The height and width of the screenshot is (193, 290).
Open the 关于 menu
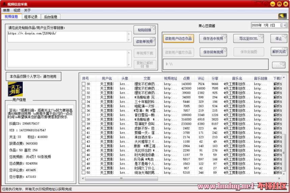click(x=27, y=10)
